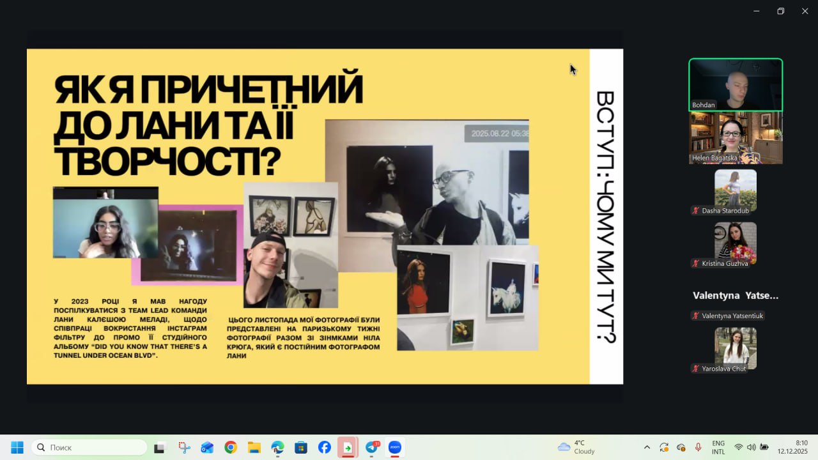
Task: Open Wi-Fi network settings in the tray
Action: tap(739, 447)
